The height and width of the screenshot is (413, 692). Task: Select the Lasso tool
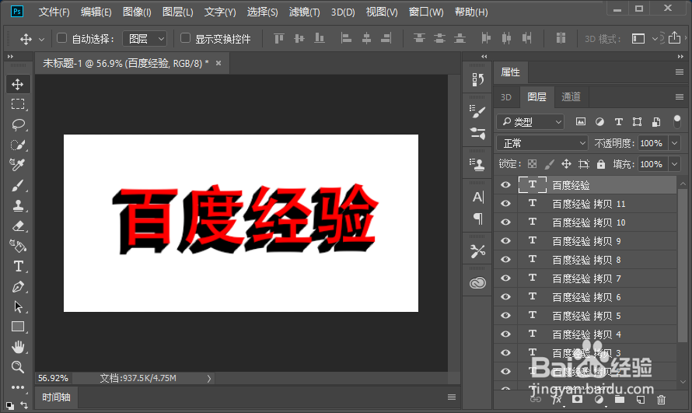pos(18,124)
